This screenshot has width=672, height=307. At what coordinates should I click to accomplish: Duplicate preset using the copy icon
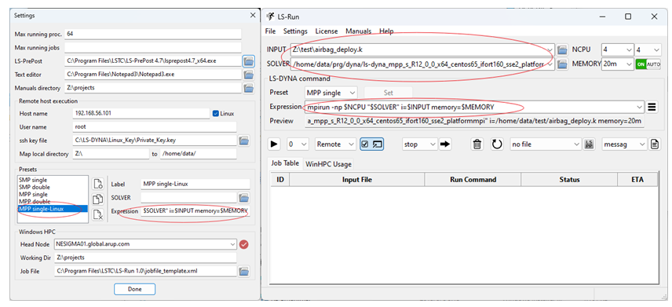tap(97, 199)
